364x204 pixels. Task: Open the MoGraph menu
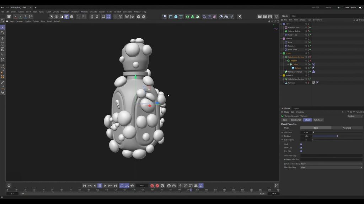pos(65,12)
